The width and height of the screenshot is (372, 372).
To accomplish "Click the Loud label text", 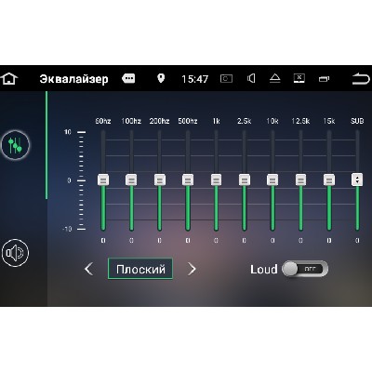I will coord(264,269).
